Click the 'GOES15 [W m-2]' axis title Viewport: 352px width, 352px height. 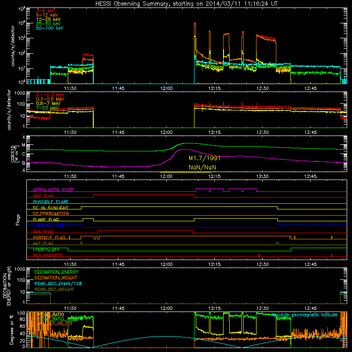(15, 154)
